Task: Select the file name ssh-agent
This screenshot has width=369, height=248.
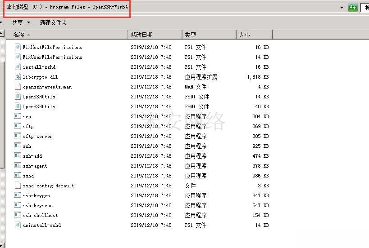Action: tap(35, 166)
